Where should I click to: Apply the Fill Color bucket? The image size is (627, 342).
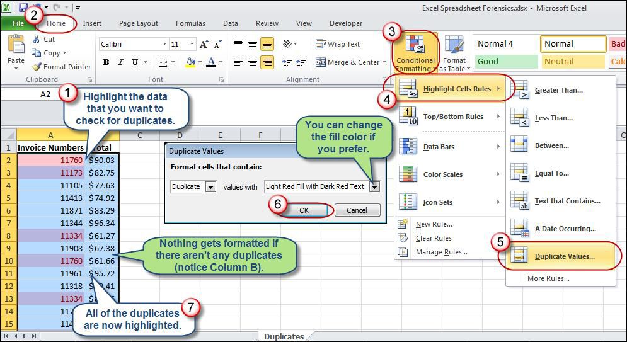pos(191,62)
